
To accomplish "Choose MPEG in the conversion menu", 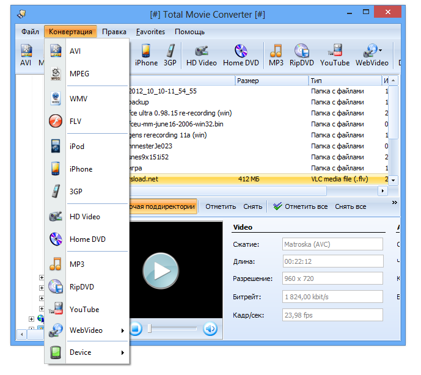I will tap(87, 73).
